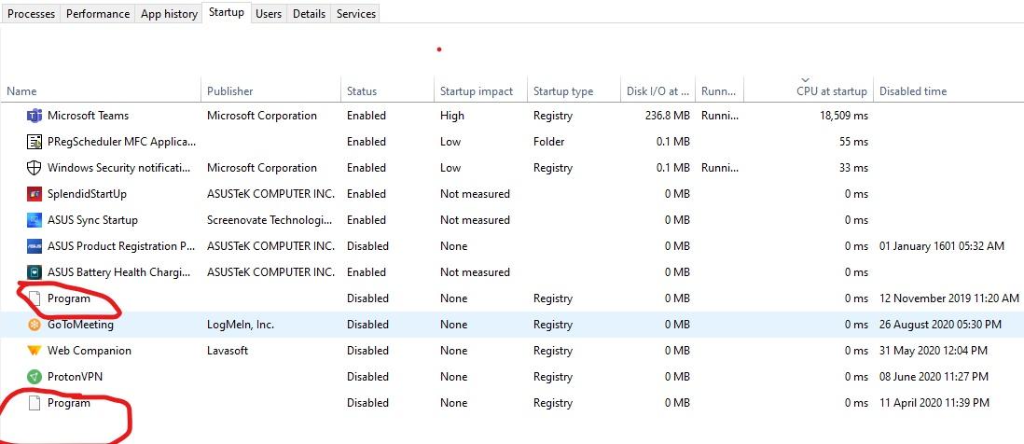This screenshot has width=1024, height=444.
Task: Click Lavasoft publisher cell
Action: pyautogui.click(x=228, y=351)
